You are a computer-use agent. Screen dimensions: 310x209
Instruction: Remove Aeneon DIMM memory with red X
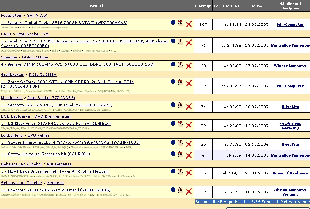pyautogui.click(x=189, y=66)
